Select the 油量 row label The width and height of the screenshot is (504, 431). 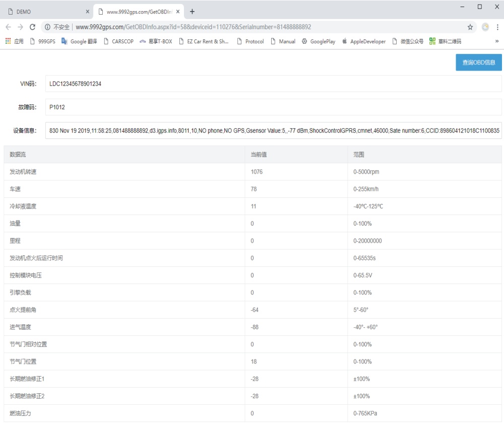(x=15, y=224)
